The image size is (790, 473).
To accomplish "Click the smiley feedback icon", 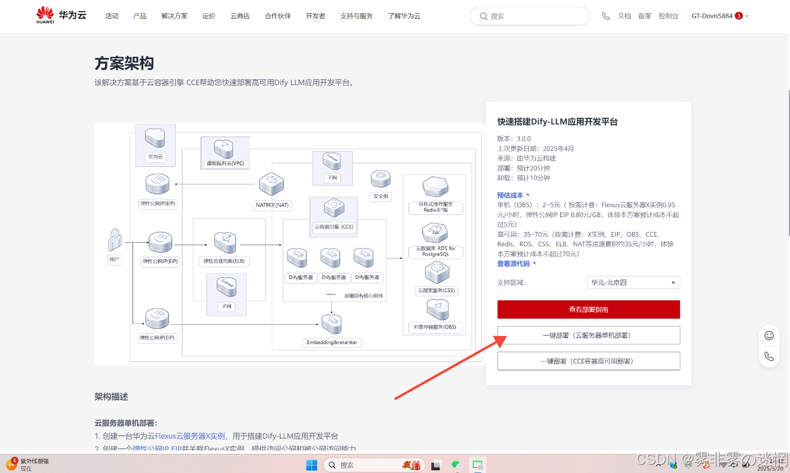I will click(x=769, y=335).
